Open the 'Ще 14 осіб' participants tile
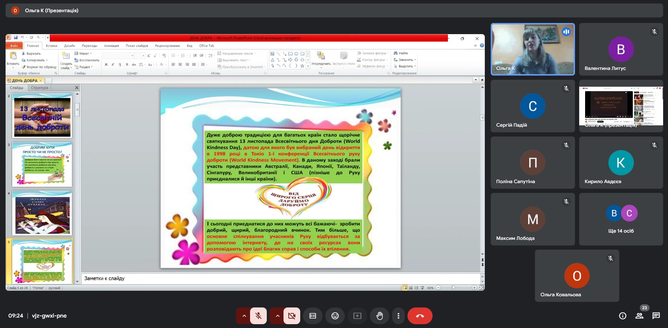 (x=621, y=219)
